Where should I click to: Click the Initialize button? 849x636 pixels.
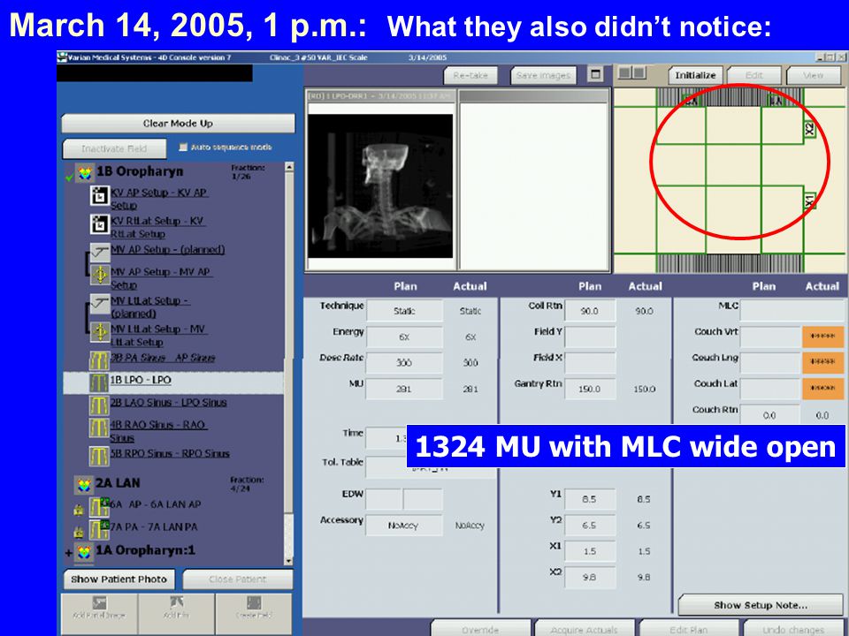coord(695,75)
